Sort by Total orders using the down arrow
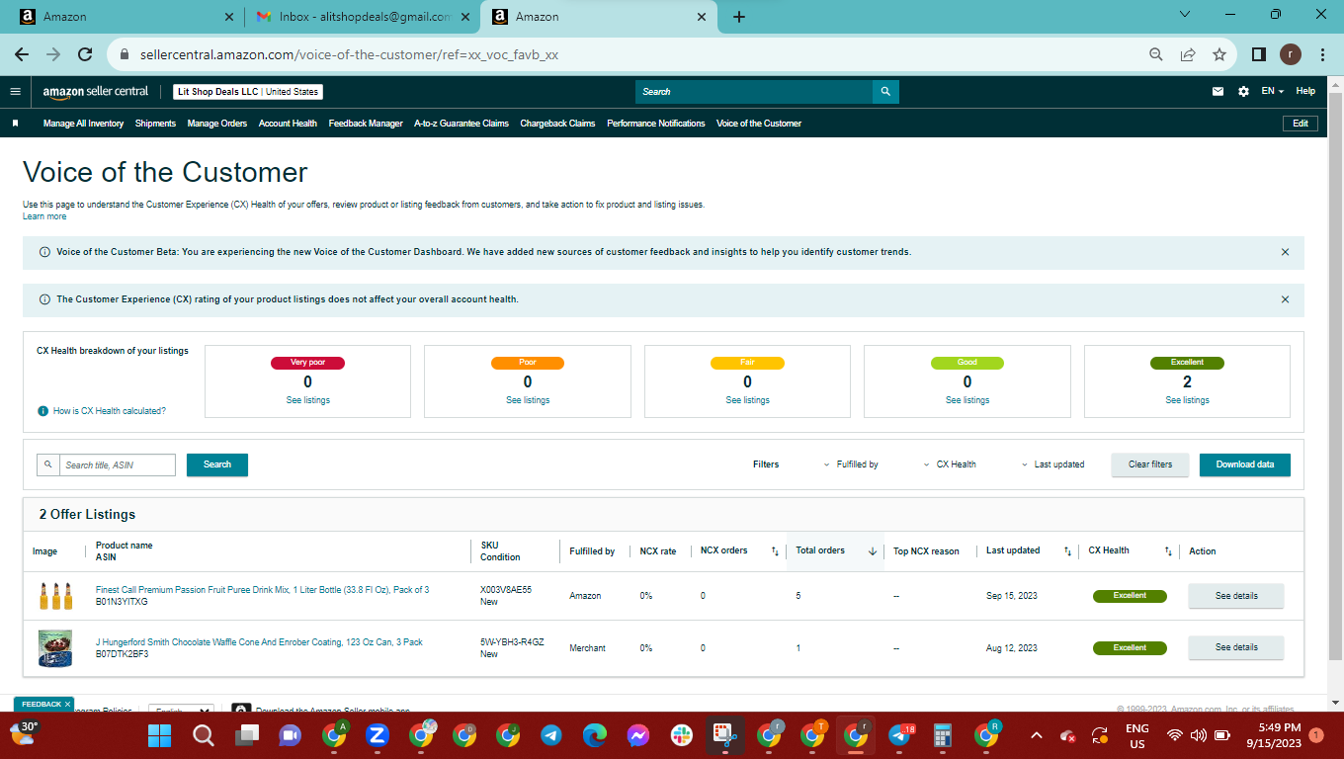Viewport: 1344px width, 759px height. pyautogui.click(x=873, y=551)
